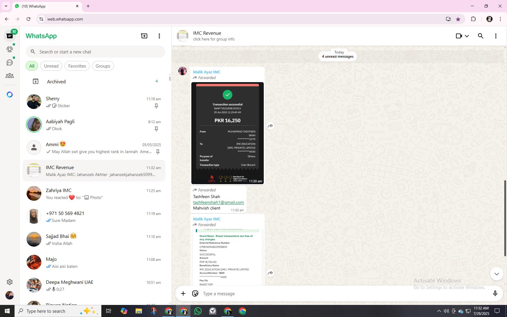The height and width of the screenshot is (317, 507).
Task: Select the Favorites filter
Action: (x=77, y=66)
